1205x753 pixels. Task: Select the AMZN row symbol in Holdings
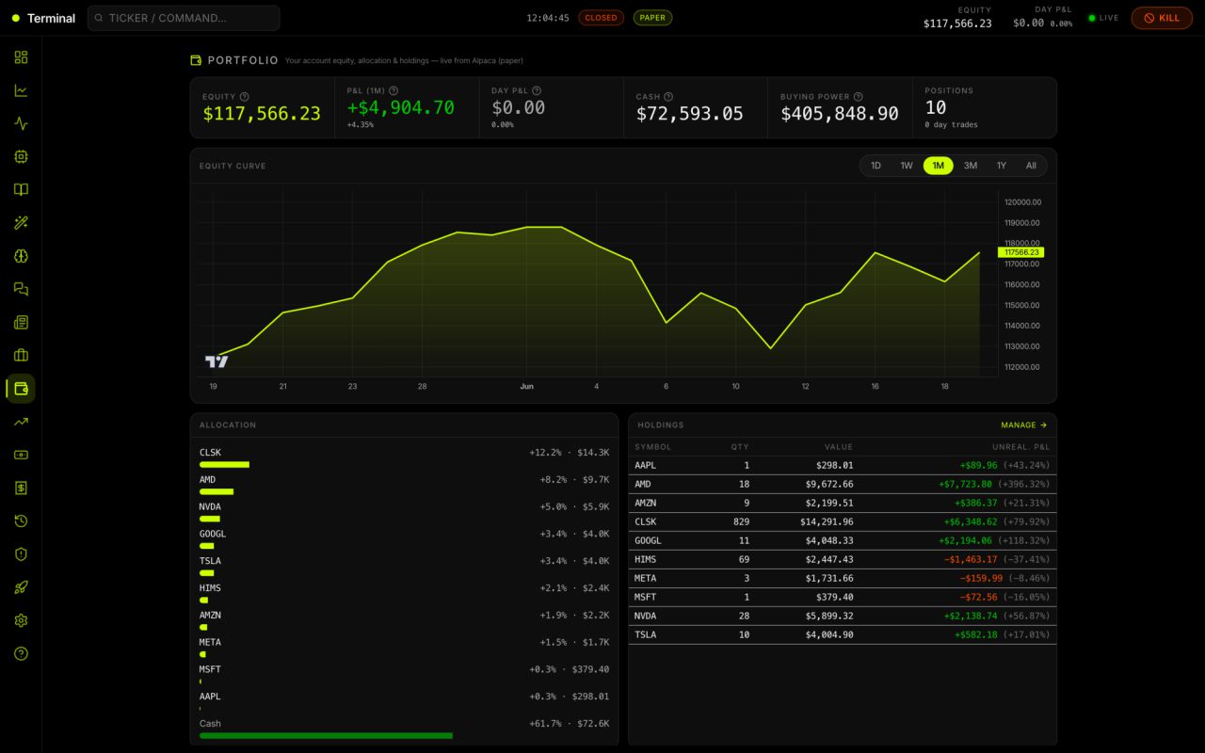tap(646, 503)
